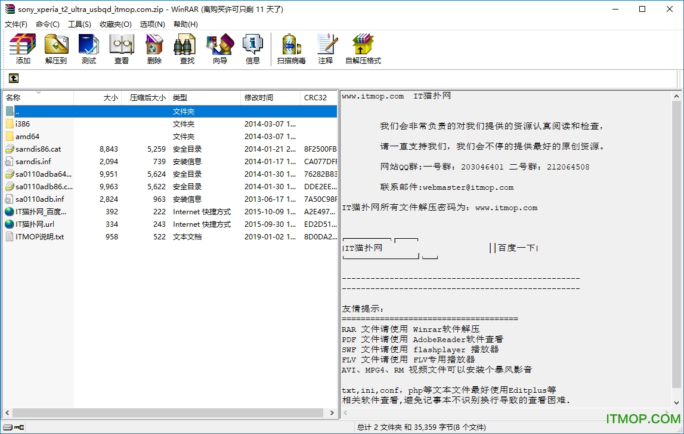Click the Add (添加) toolbar icon
The width and height of the screenshot is (684, 434).
pos(23,48)
